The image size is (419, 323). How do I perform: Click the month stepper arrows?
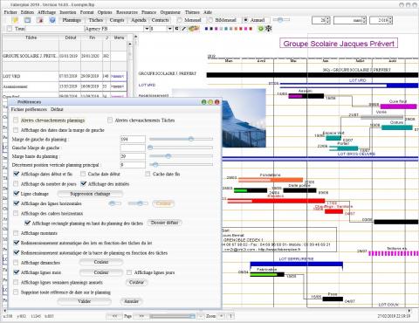point(364,20)
